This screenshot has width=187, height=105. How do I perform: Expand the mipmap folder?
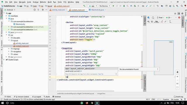tap(9, 49)
